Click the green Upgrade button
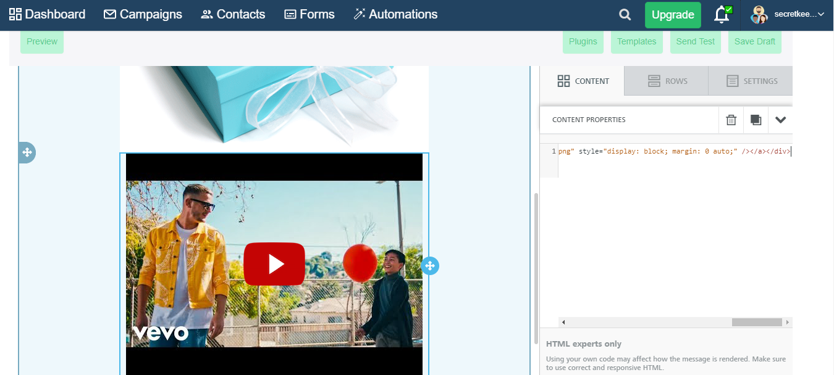 coord(673,15)
